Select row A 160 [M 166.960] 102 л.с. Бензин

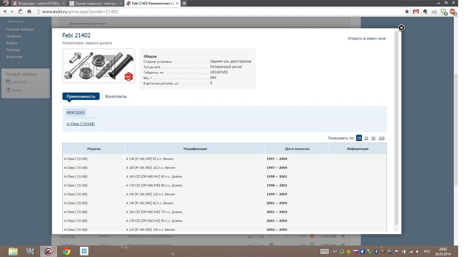224,168
